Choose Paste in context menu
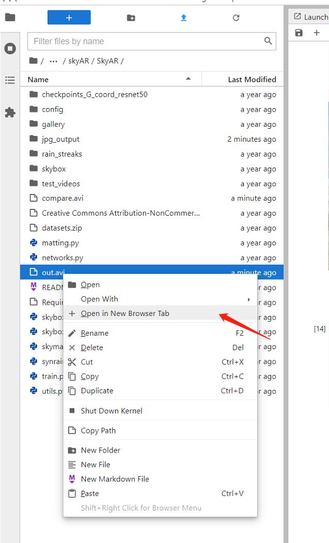 click(160, 493)
